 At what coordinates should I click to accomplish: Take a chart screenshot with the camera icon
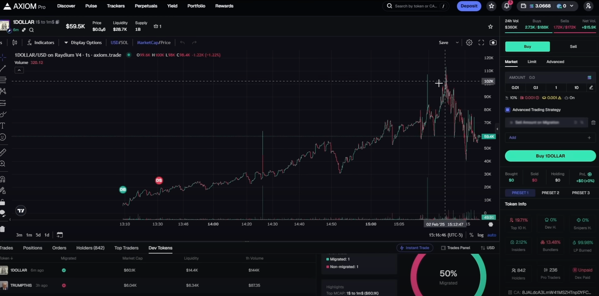[x=493, y=42]
